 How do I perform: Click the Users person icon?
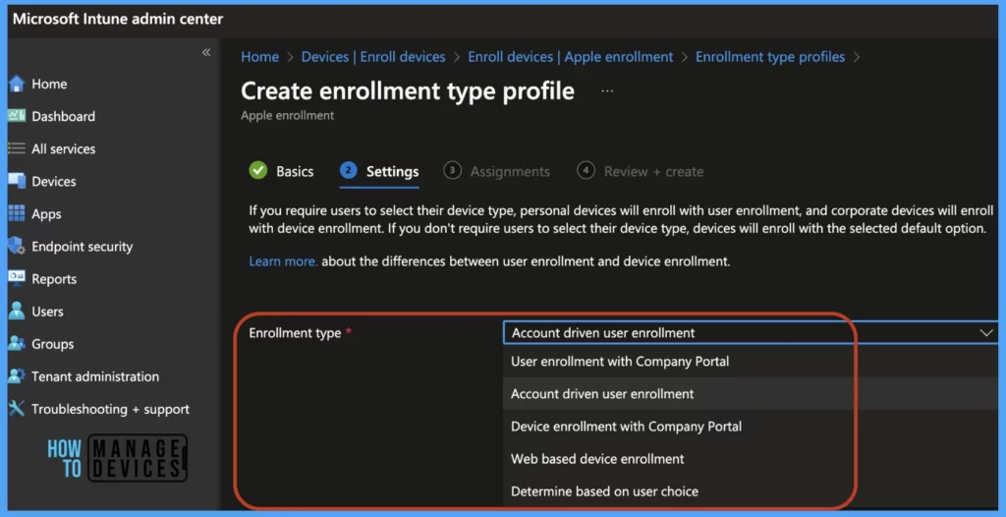(17, 311)
